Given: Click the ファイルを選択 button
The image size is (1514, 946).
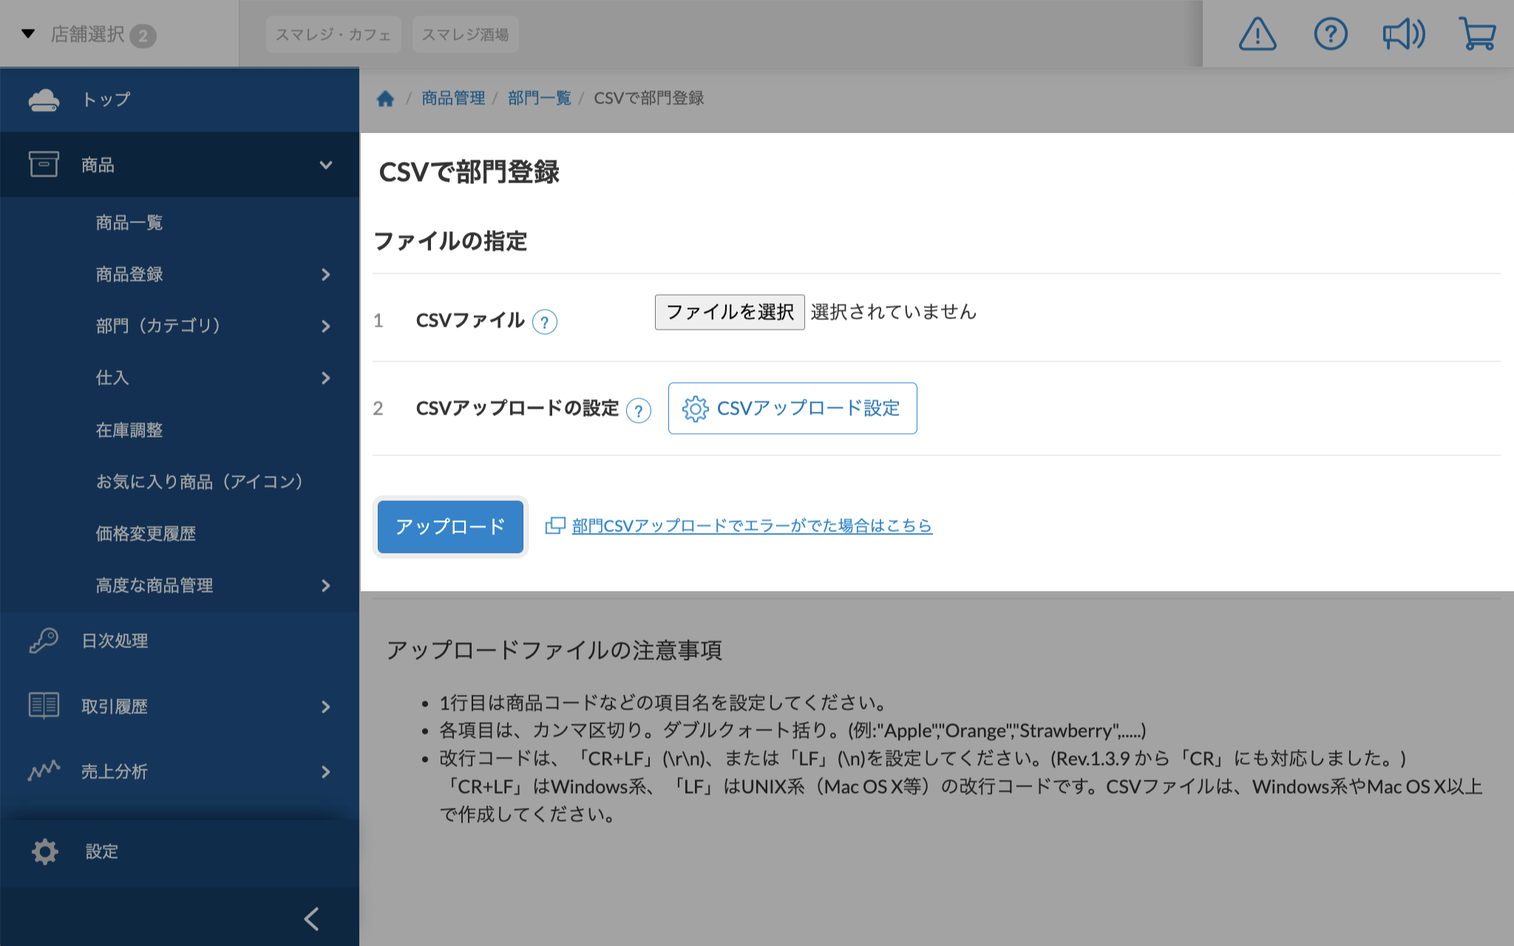Looking at the screenshot, I should click(730, 312).
